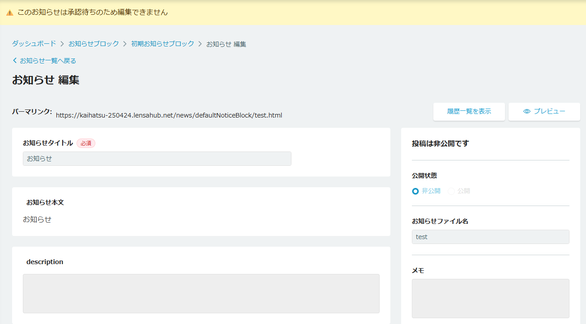Select the 公開 radio button

451,191
